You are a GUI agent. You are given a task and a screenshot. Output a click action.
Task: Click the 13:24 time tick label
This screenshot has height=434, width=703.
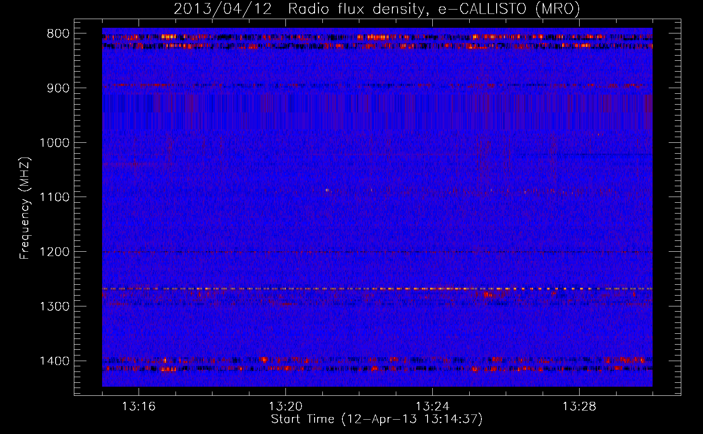[x=432, y=407]
